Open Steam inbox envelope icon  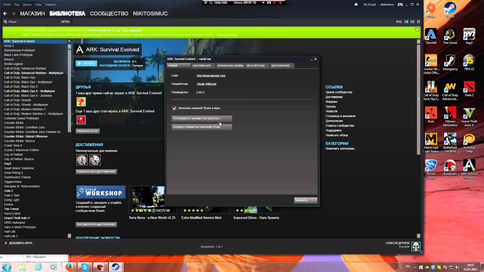(x=356, y=5)
